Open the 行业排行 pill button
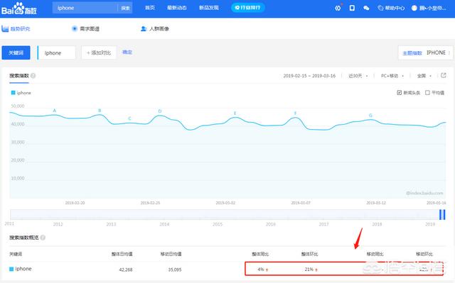This screenshot has width=455, height=283. tap(248, 8)
